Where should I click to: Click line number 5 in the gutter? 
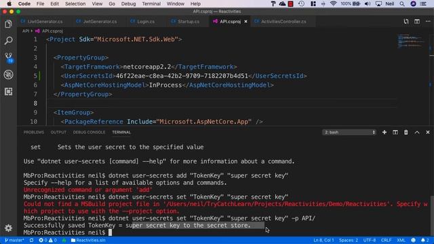pos(35,76)
